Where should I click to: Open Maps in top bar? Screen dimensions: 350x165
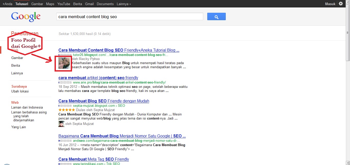[x=50, y=4]
